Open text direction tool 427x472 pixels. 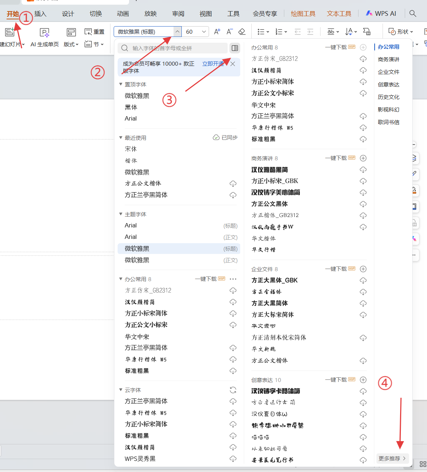[351, 32]
